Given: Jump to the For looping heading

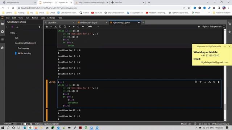Looking at the screenshot, I should click(23, 48).
